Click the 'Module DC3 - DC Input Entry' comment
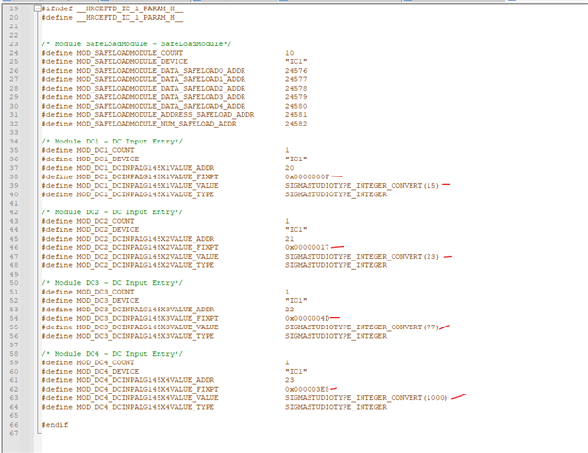The height and width of the screenshot is (453, 588). click(x=112, y=283)
